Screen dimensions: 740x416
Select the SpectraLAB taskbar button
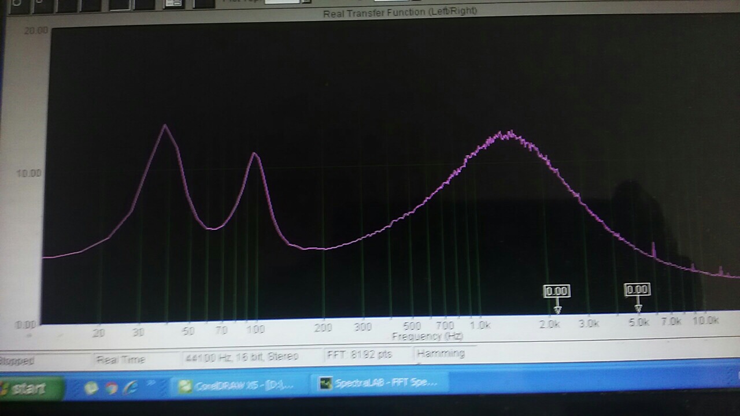[380, 382]
